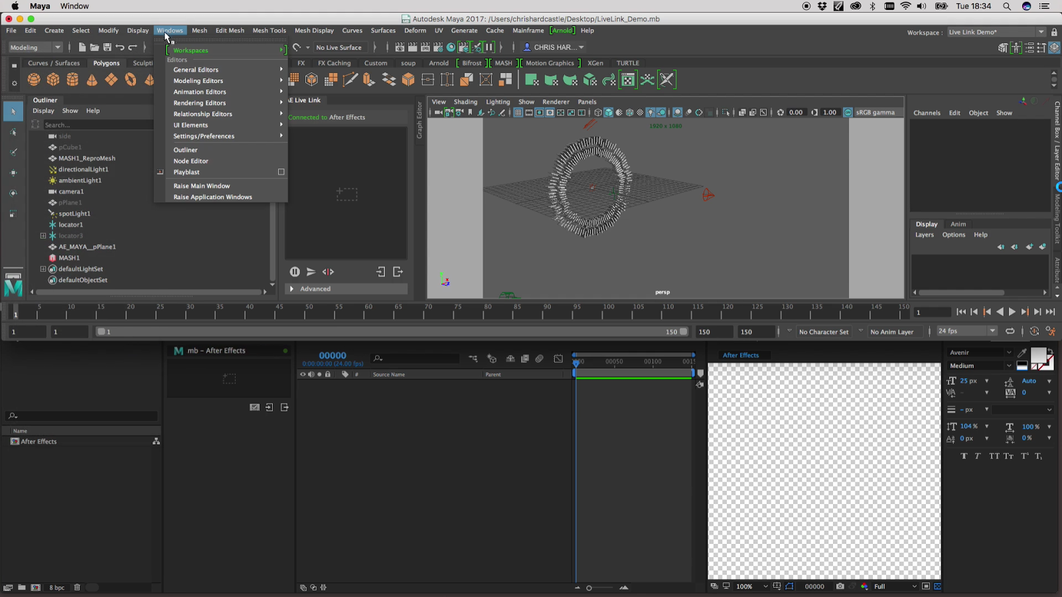Screen dimensions: 1062x597
Task: Toggle auto keyframe button by range slider
Action: (1034, 331)
